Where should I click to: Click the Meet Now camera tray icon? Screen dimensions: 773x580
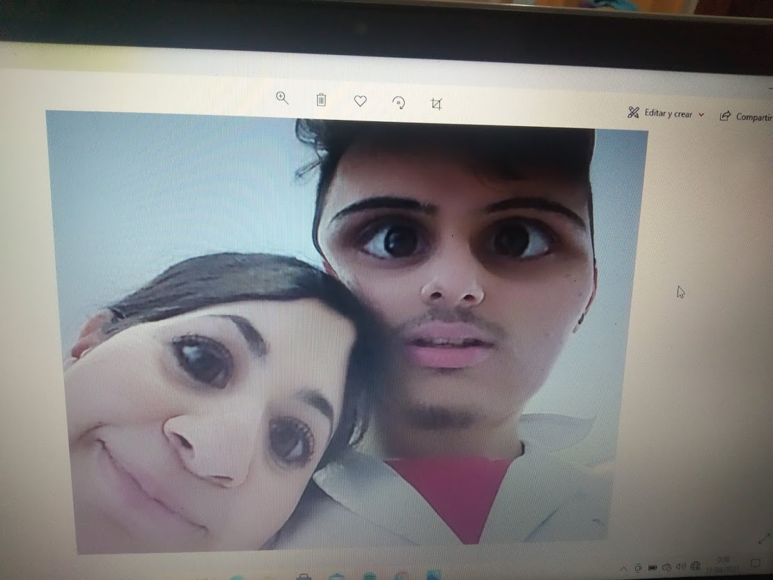point(638,567)
